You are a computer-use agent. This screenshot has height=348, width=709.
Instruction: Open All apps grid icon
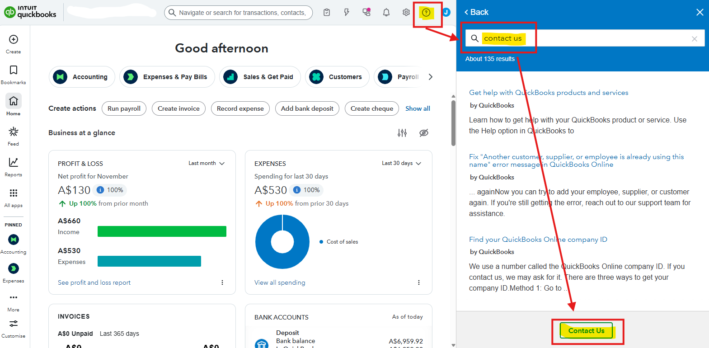pos(14,193)
